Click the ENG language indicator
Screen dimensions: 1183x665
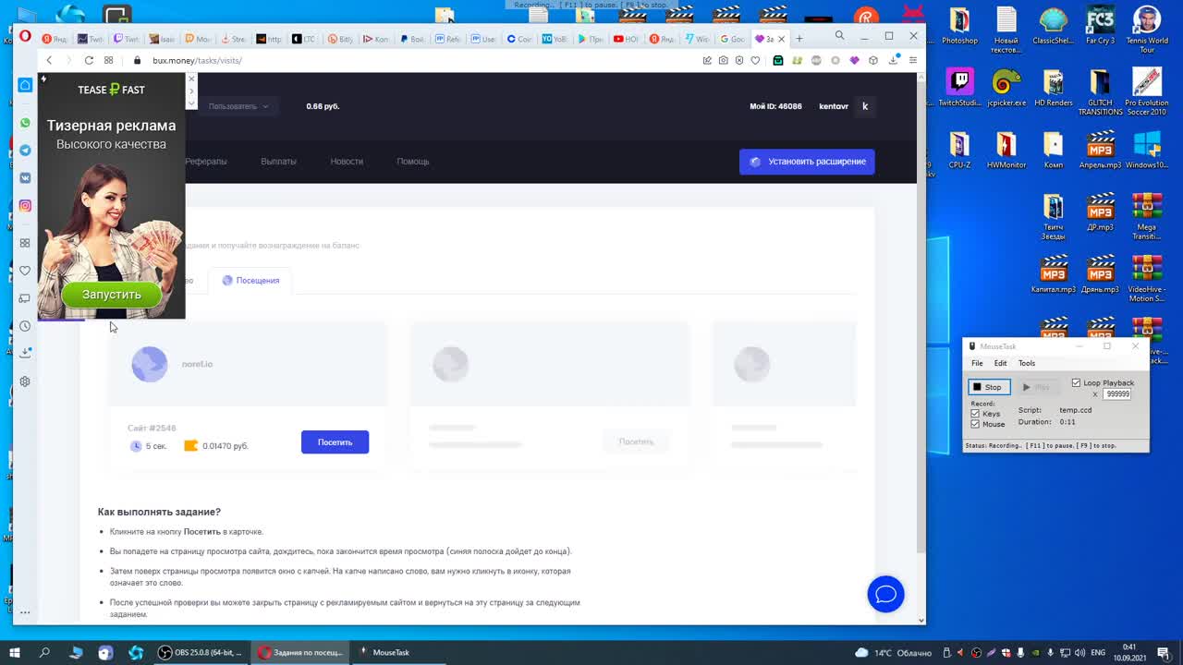pos(1099,652)
